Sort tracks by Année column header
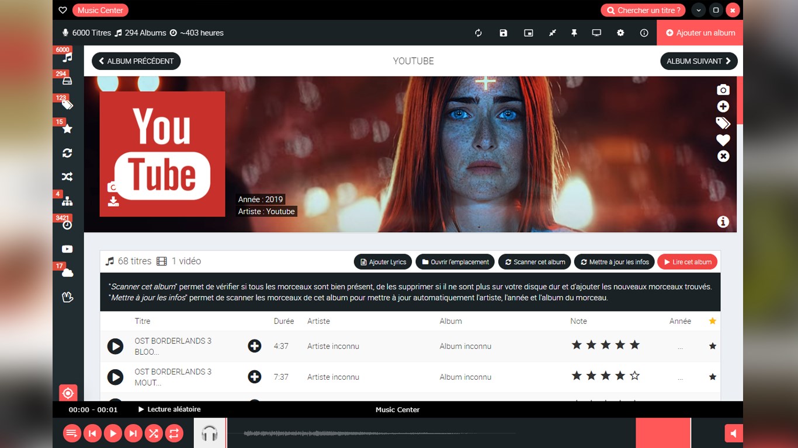Image resolution: width=798 pixels, height=448 pixels. coord(681,321)
